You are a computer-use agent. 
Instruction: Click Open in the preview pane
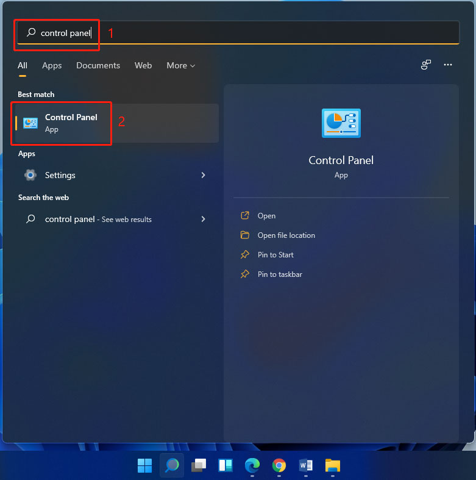tap(266, 216)
